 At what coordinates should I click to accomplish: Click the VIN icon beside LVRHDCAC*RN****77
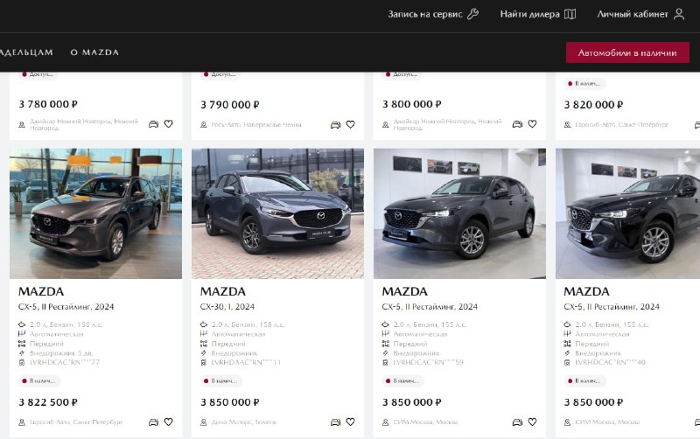point(21,362)
